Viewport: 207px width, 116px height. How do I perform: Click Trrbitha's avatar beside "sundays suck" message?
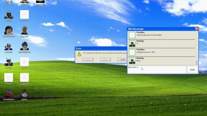(x=132, y=52)
